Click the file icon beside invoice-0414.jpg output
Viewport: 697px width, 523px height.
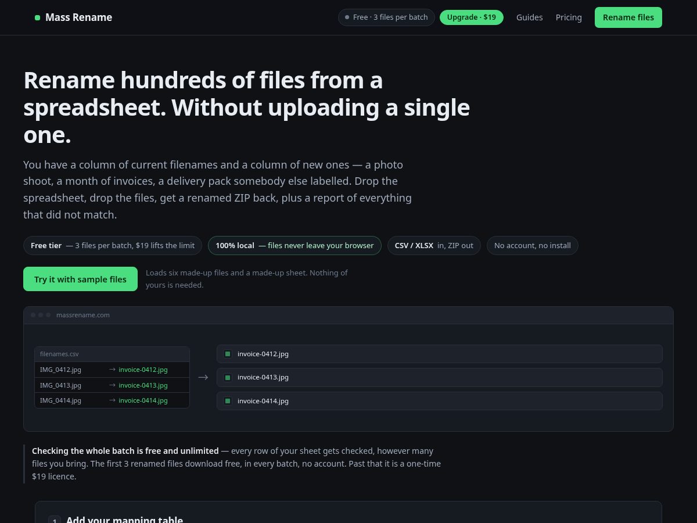click(228, 401)
